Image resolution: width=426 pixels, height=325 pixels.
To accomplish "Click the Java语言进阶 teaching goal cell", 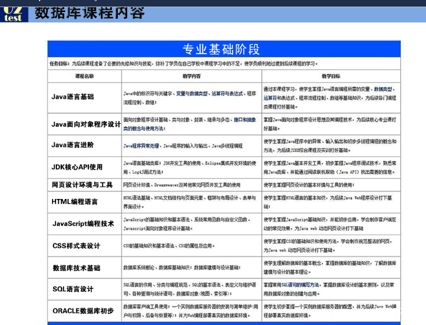I will click(331, 146).
